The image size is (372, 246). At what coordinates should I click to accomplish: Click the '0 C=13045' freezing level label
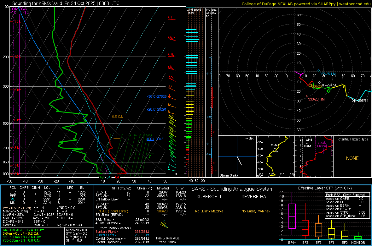(x=155, y=139)
